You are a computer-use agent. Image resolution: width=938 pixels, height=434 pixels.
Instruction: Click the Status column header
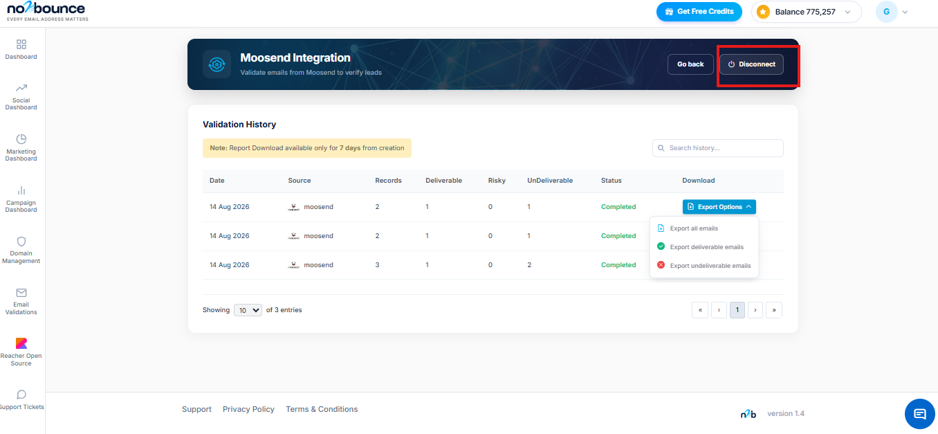point(611,181)
